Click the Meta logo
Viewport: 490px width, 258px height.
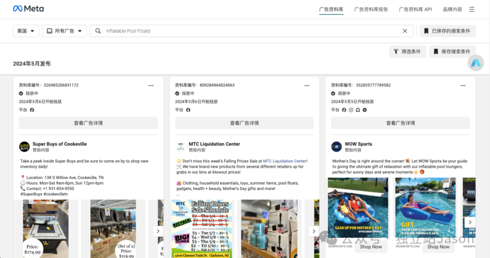29,9
